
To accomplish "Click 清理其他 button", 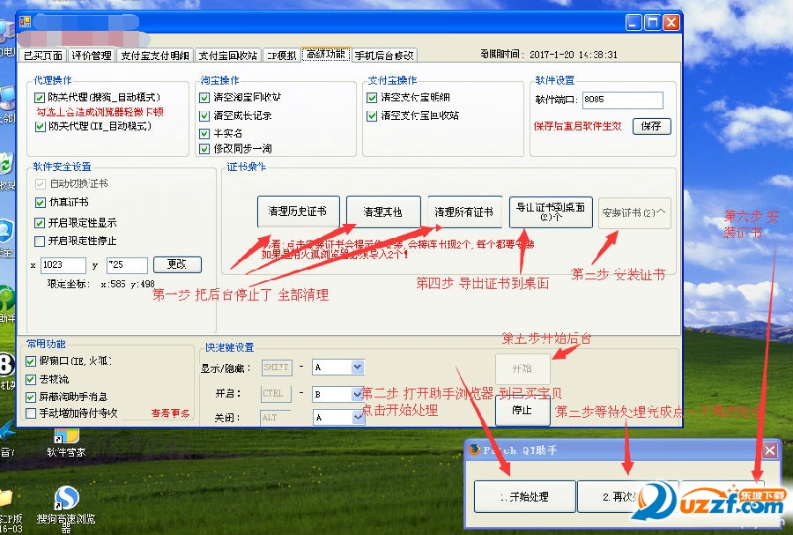I will coord(383,212).
